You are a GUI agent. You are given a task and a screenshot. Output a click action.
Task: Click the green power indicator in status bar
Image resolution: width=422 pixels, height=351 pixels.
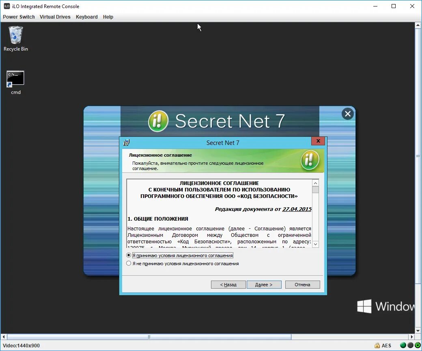(418, 345)
